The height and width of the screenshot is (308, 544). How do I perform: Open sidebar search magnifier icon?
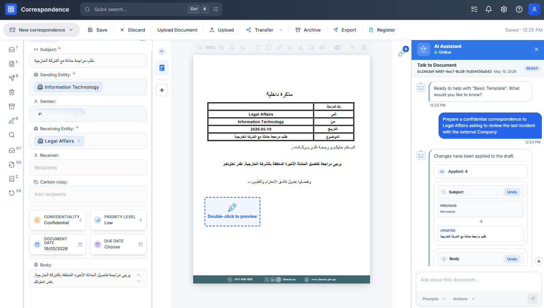[x=12, y=135]
